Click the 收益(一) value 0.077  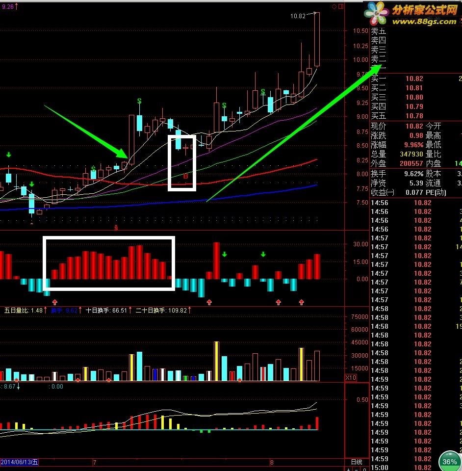click(414, 192)
